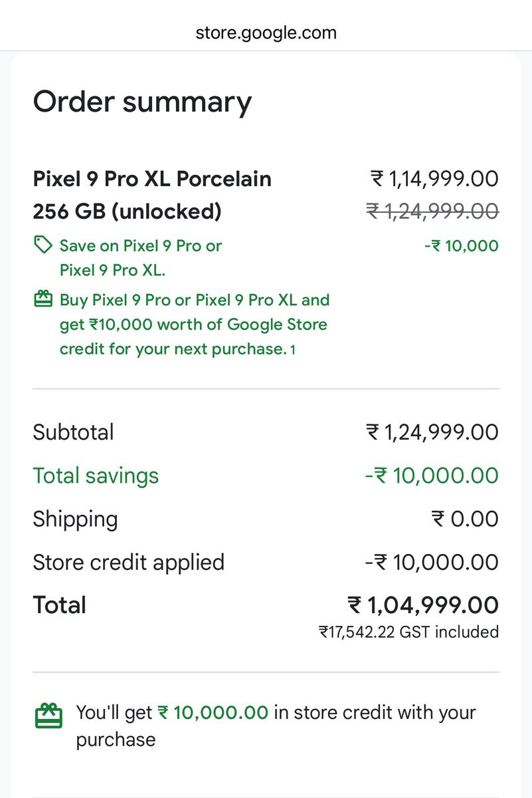Click the struck-through ₹1,24,999.00 original price
Viewport: 532px width, 798px height.
[x=432, y=211]
